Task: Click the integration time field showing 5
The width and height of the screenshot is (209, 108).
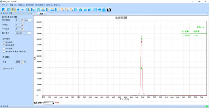Action: (x=18, y=20)
